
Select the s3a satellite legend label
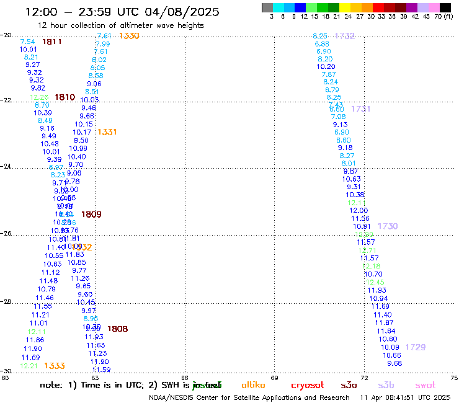[x=349, y=385]
